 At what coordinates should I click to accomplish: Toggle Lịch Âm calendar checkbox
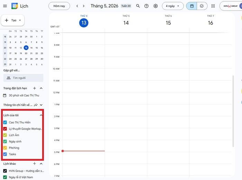pos(5,135)
